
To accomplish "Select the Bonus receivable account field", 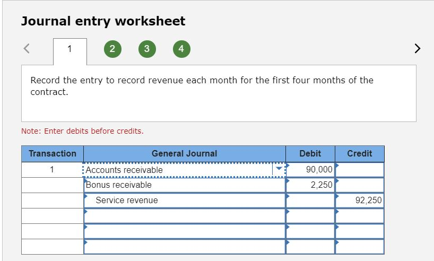I will (185, 185).
